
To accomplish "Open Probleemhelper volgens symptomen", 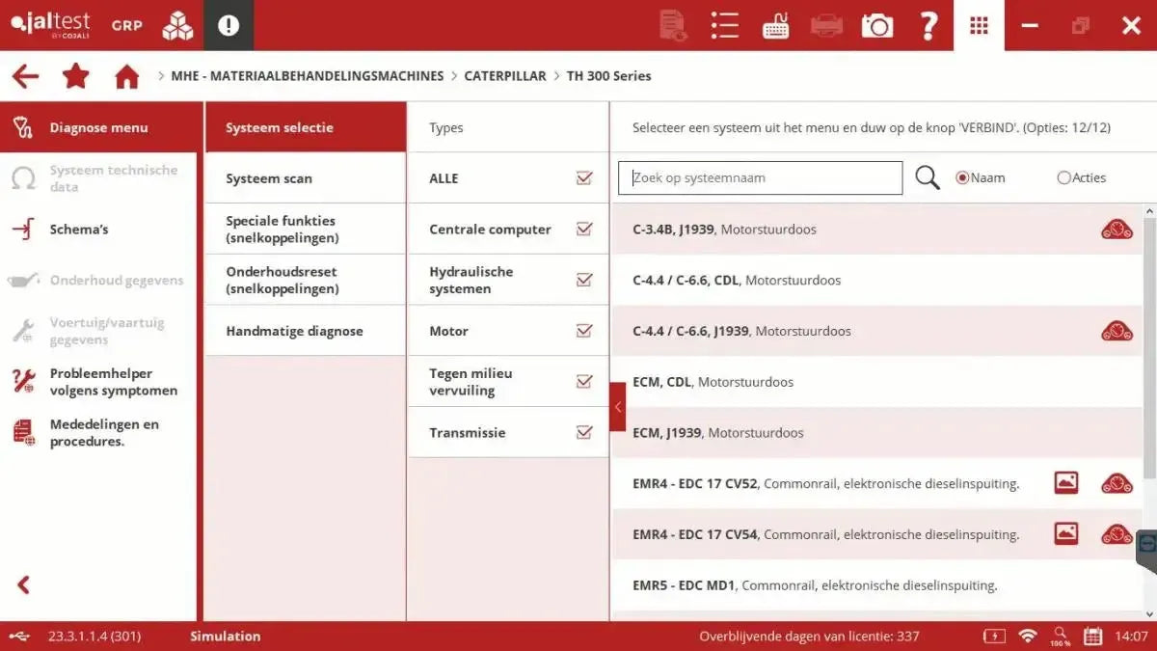I will click(113, 382).
